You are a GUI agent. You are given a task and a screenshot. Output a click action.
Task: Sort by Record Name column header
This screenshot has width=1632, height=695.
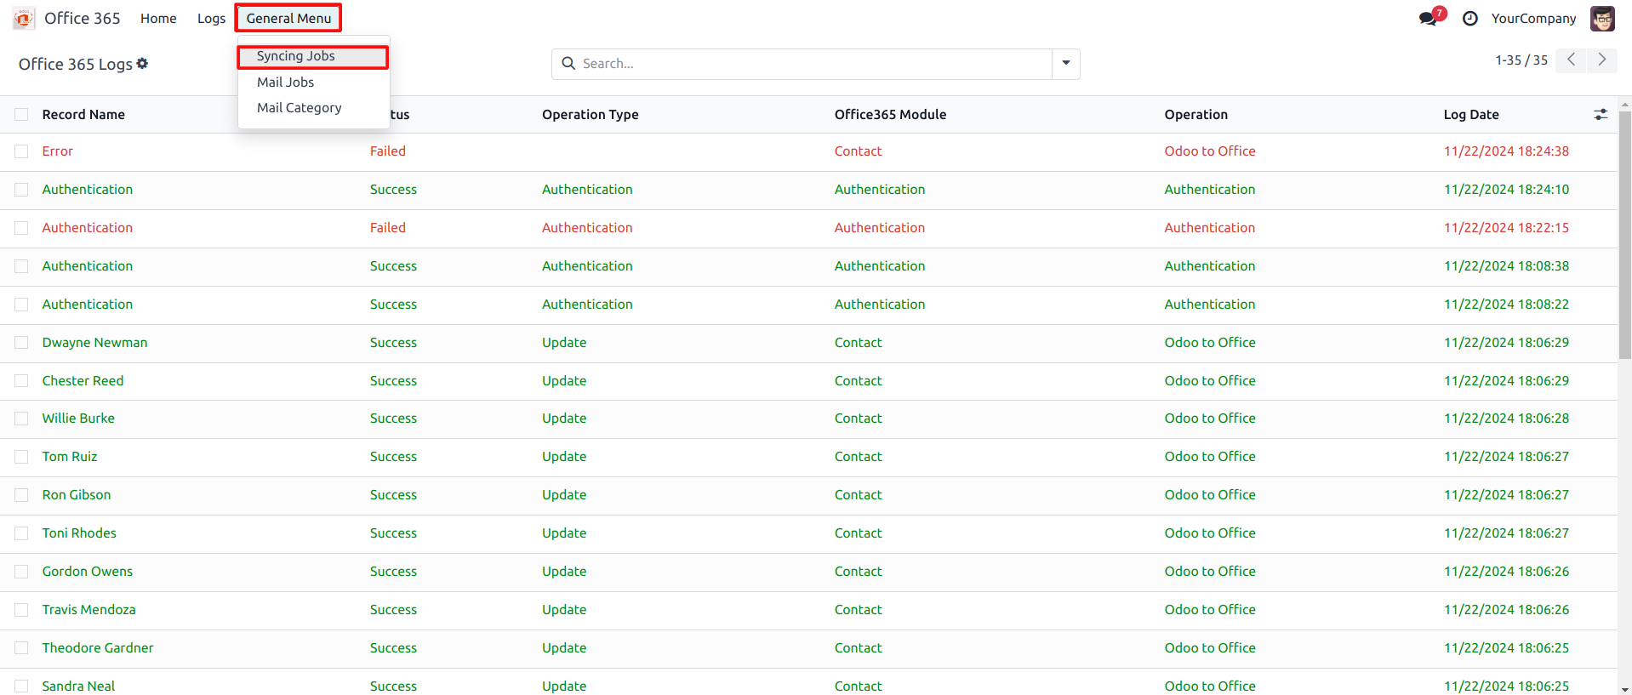(83, 115)
